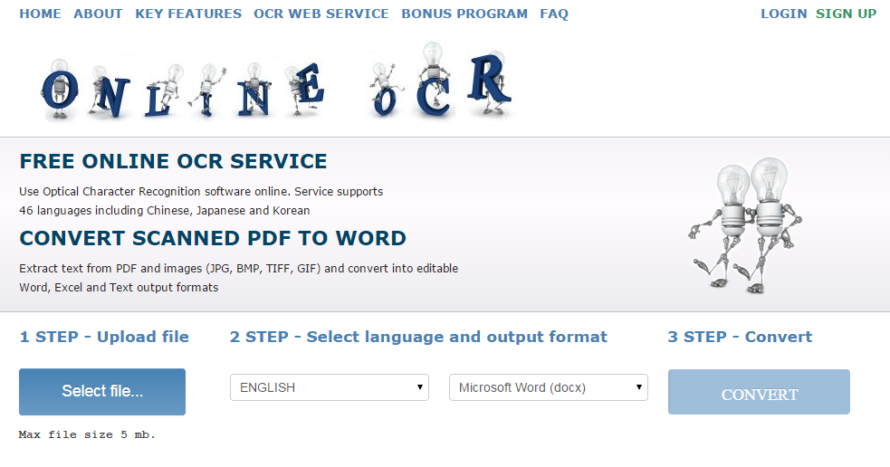The width and height of the screenshot is (890, 467).
Task: Open KEY FEATURES in the navigation
Action: coord(188,14)
